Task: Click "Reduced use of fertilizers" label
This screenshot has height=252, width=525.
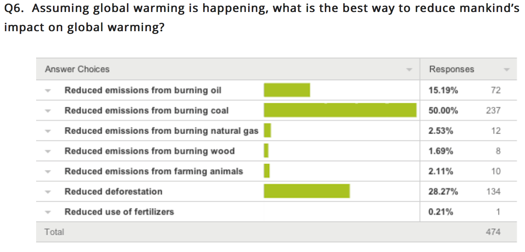Action: (119, 212)
